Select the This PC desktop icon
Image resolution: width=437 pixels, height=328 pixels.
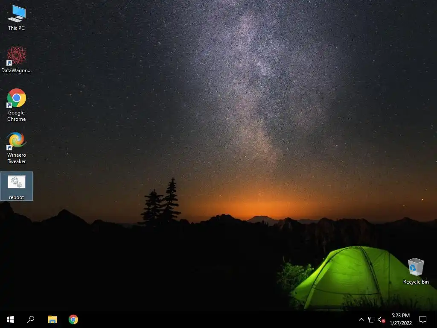tap(17, 18)
